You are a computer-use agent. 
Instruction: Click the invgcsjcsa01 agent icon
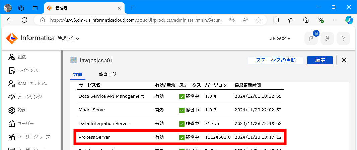coord(73,60)
